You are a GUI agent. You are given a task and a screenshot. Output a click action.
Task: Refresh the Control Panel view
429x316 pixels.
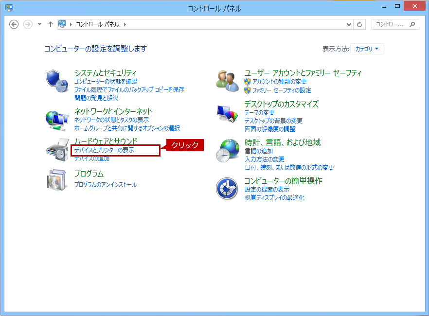tap(360, 24)
